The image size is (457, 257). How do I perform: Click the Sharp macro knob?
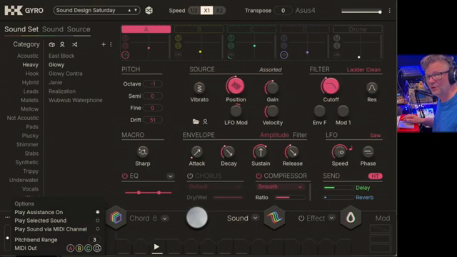143,152
